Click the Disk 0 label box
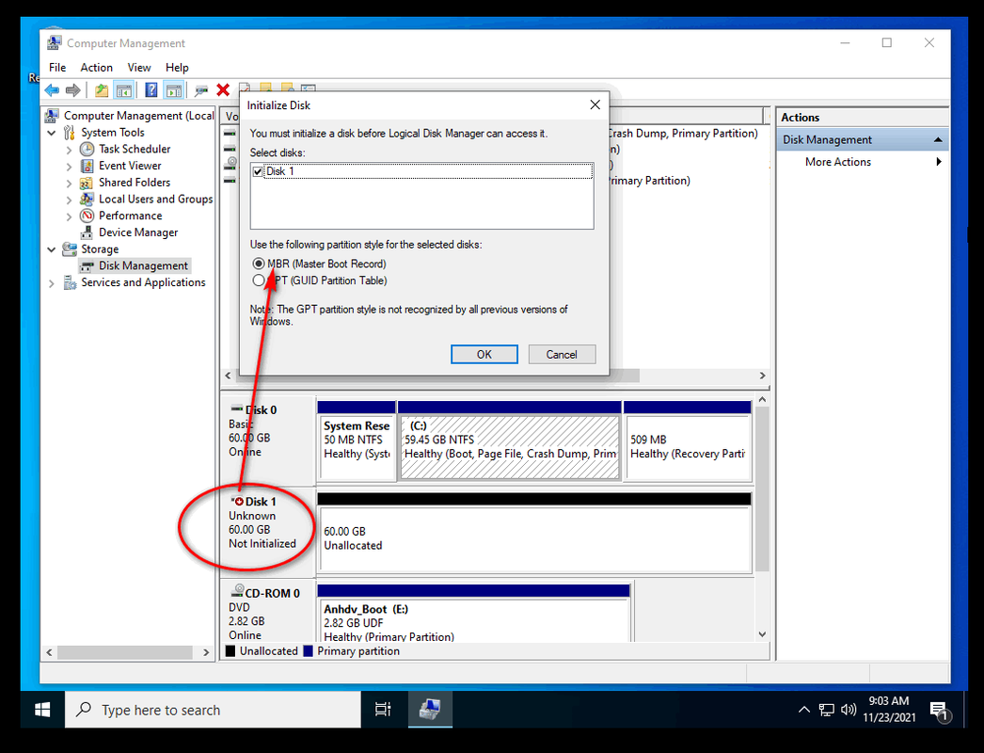This screenshot has width=984, height=753. point(268,440)
